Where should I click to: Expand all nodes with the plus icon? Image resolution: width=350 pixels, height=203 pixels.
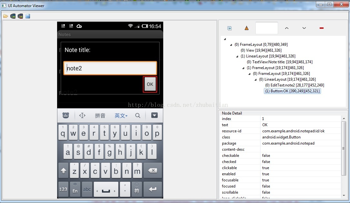(x=229, y=28)
